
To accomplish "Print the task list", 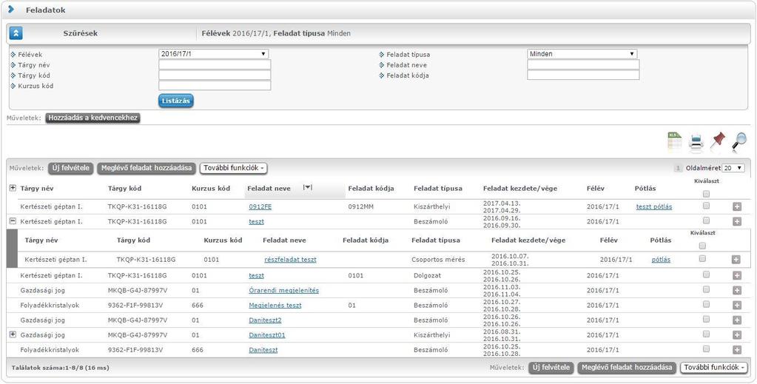I will [696, 142].
